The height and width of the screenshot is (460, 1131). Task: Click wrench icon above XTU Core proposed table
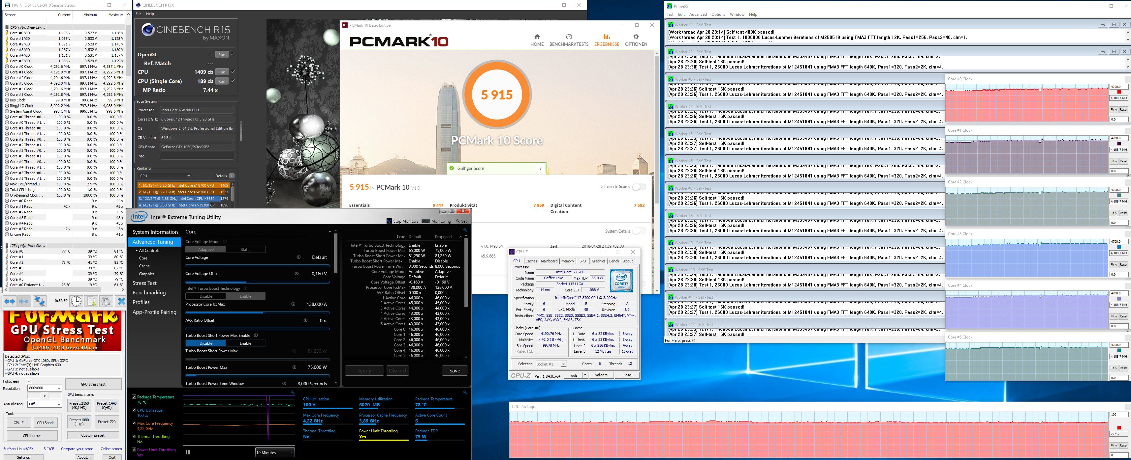click(x=465, y=230)
